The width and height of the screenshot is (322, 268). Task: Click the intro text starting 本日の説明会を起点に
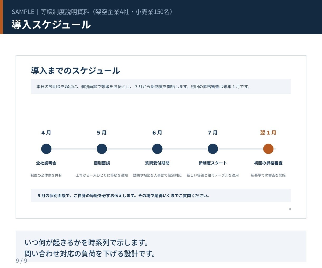[x=143, y=87]
